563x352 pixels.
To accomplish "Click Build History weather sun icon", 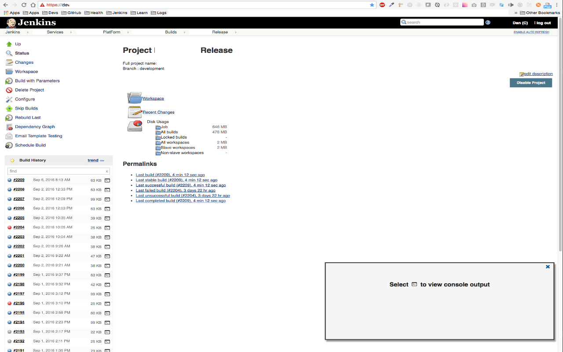I will (x=12, y=161).
